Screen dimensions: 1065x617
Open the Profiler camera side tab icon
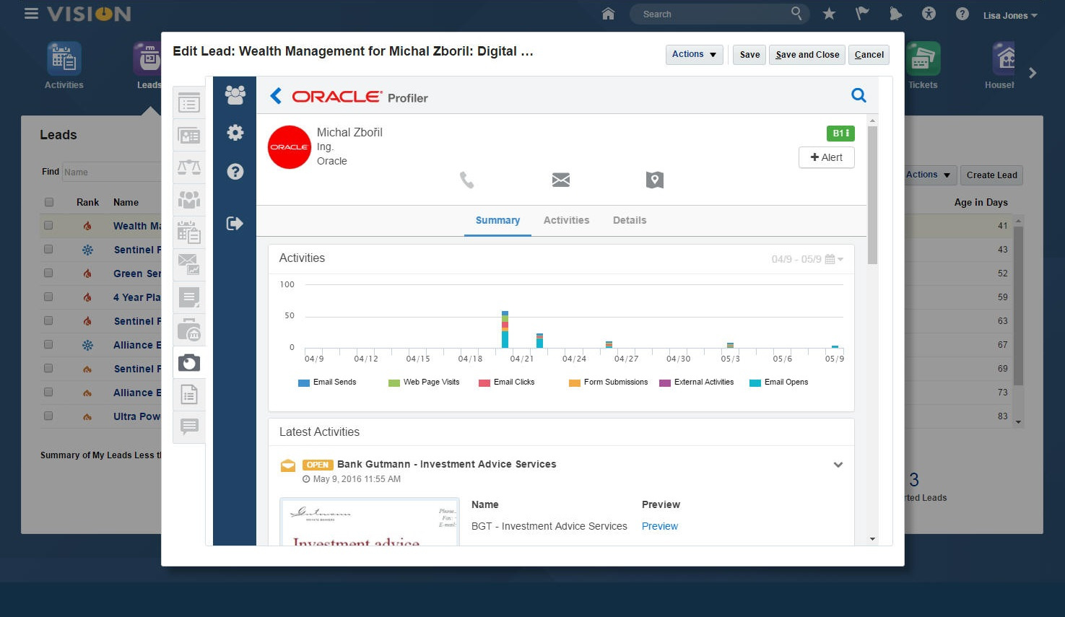point(189,362)
